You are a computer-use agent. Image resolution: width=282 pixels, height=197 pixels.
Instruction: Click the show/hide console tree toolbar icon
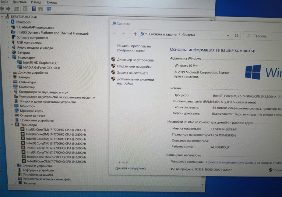17,9
